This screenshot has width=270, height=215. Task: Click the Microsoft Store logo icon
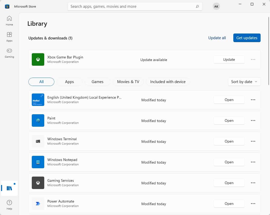[x=7, y=6]
